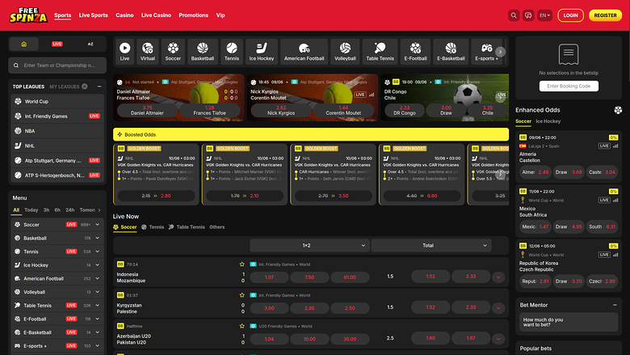Viewport: 630px width, 355px height.
Task: Advance Boosted Odds carousel arrow
Action: point(500,175)
